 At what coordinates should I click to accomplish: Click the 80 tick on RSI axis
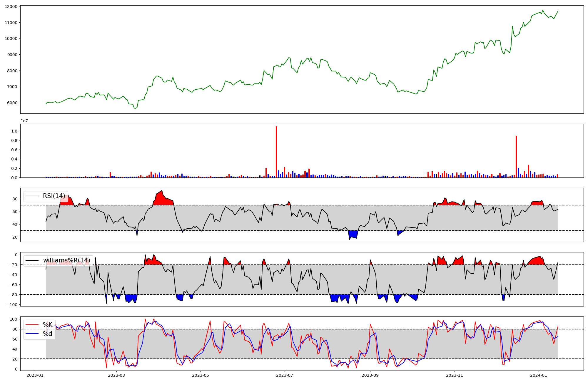pos(15,199)
